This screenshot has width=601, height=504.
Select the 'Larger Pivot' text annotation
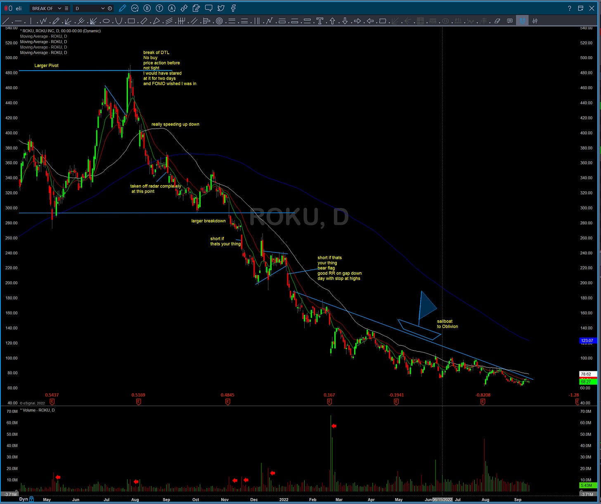[x=46, y=65]
